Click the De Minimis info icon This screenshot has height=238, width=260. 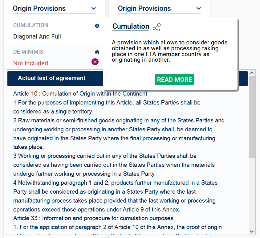click(x=97, y=52)
